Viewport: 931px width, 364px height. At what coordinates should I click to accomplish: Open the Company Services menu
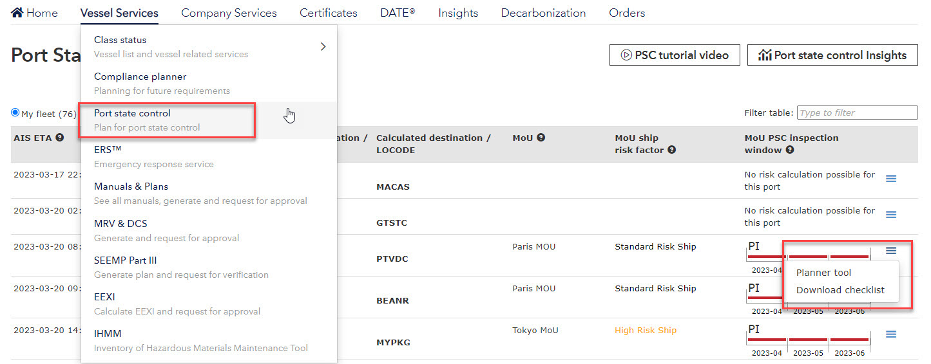click(x=229, y=13)
